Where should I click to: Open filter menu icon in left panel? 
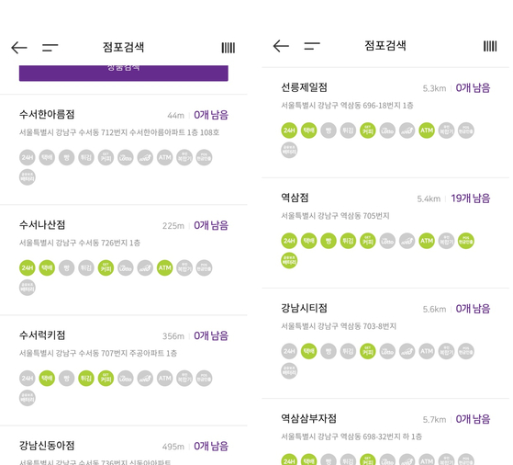click(x=50, y=48)
